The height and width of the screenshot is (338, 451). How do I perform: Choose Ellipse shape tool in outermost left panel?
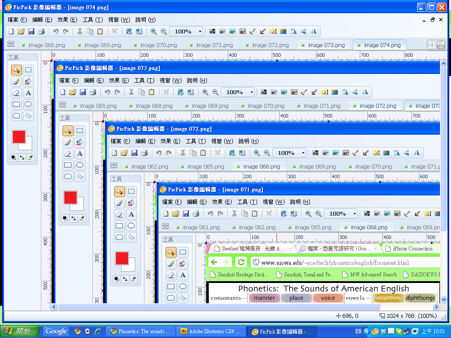[28, 104]
